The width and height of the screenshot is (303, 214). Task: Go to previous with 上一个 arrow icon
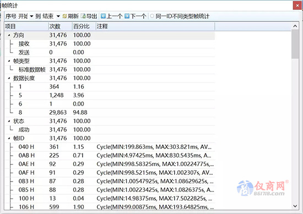pyautogui.click(x=104, y=16)
